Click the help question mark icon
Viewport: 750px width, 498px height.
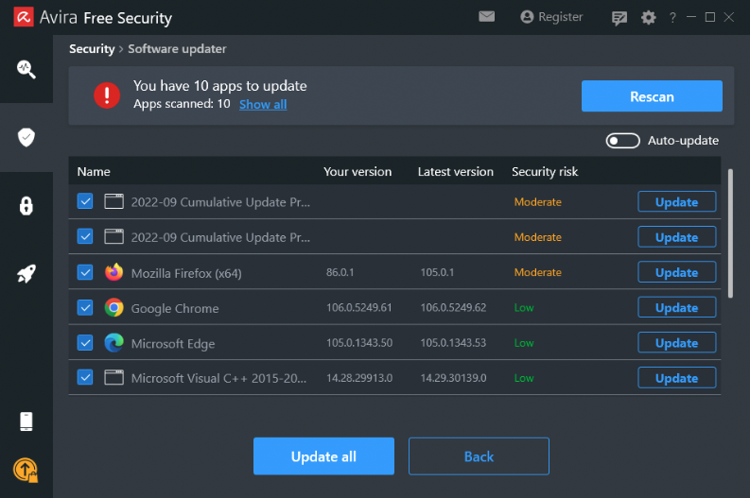[672, 18]
